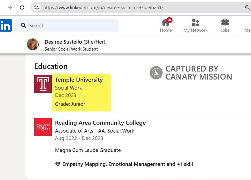This screenshot has height=180, width=251.
Task: Click the Associate of Arts degree text
Action: coord(95,131)
